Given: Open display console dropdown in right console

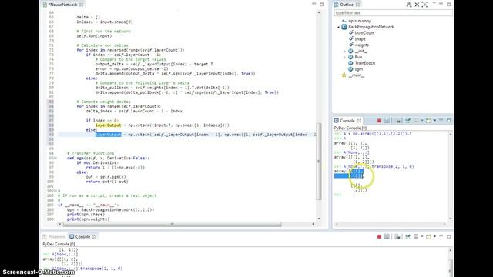Looking at the screenshot, I should (x=421, y=121).
